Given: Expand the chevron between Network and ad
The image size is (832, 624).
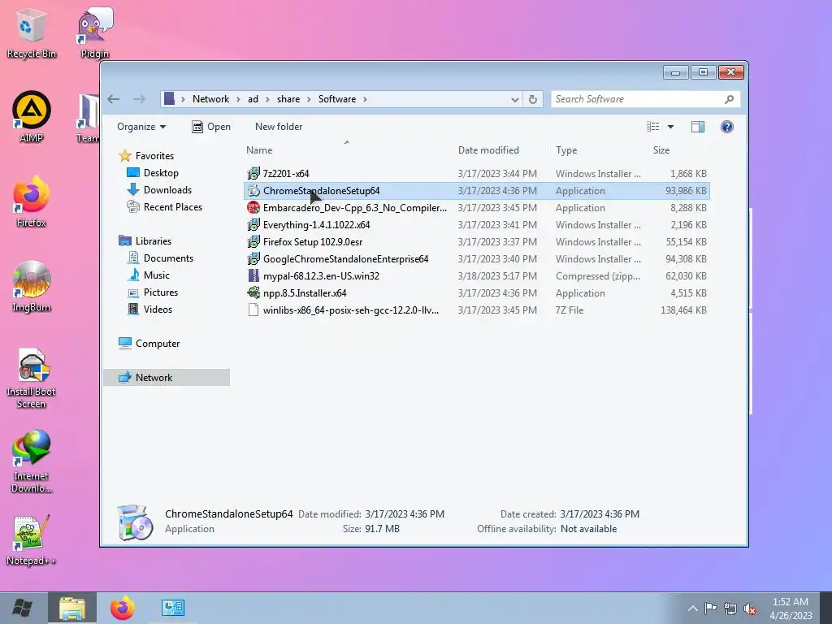Looking at the screenshot, I should click(238, 99).
